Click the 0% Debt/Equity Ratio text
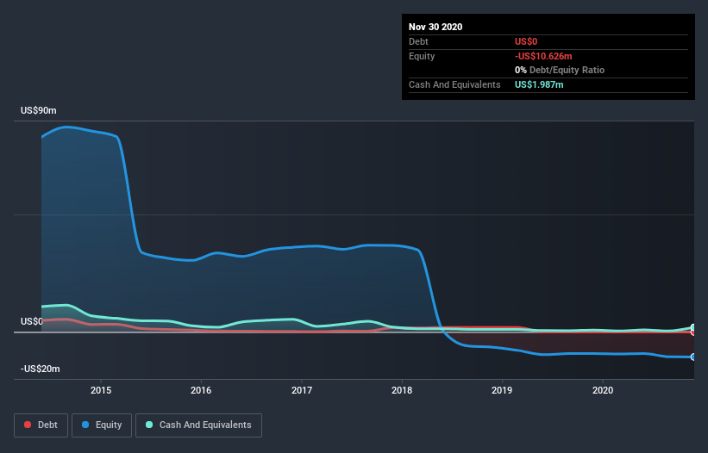This screenshot has height=453, width=708. (x=560, y=71)
